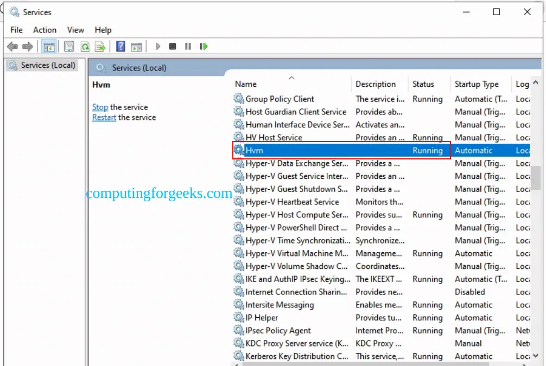Select Hyper-V Host Compute Ser... name
Viewport: 546px width, 366px height.
297,215
